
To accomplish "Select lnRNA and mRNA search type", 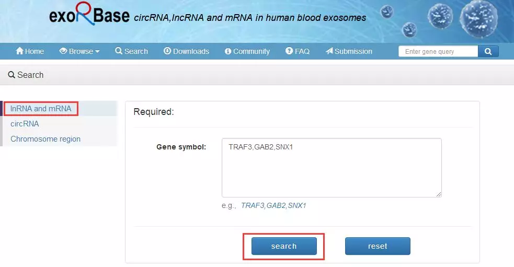I will coord(41,109).
